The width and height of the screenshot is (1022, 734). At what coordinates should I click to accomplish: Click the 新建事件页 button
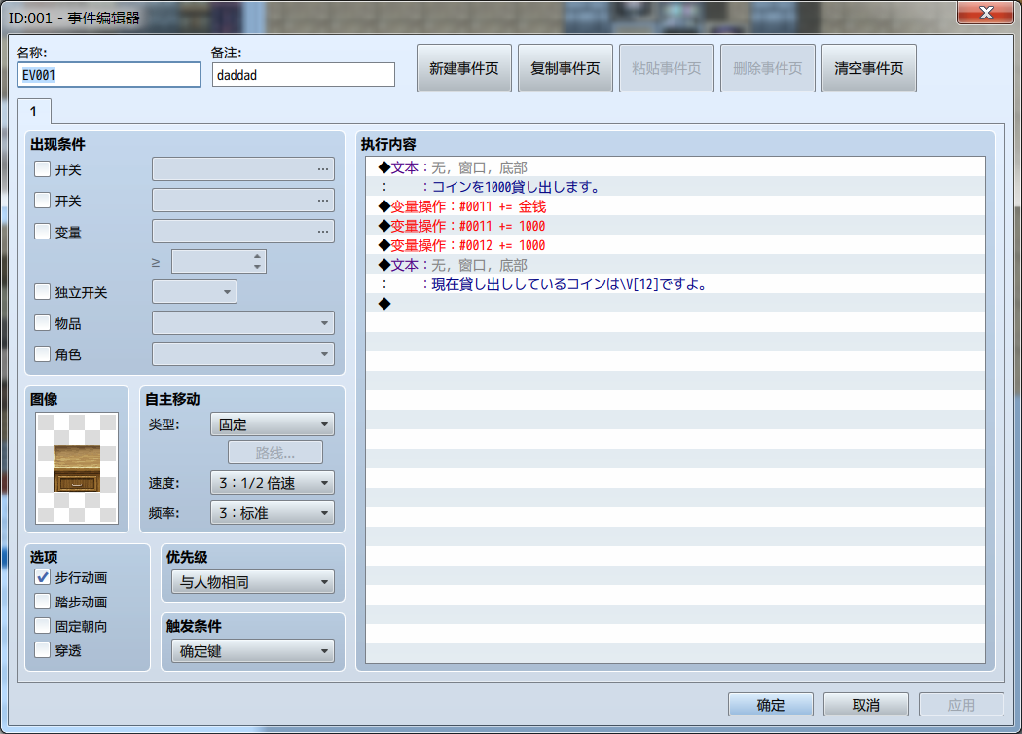tap(464, 67)
